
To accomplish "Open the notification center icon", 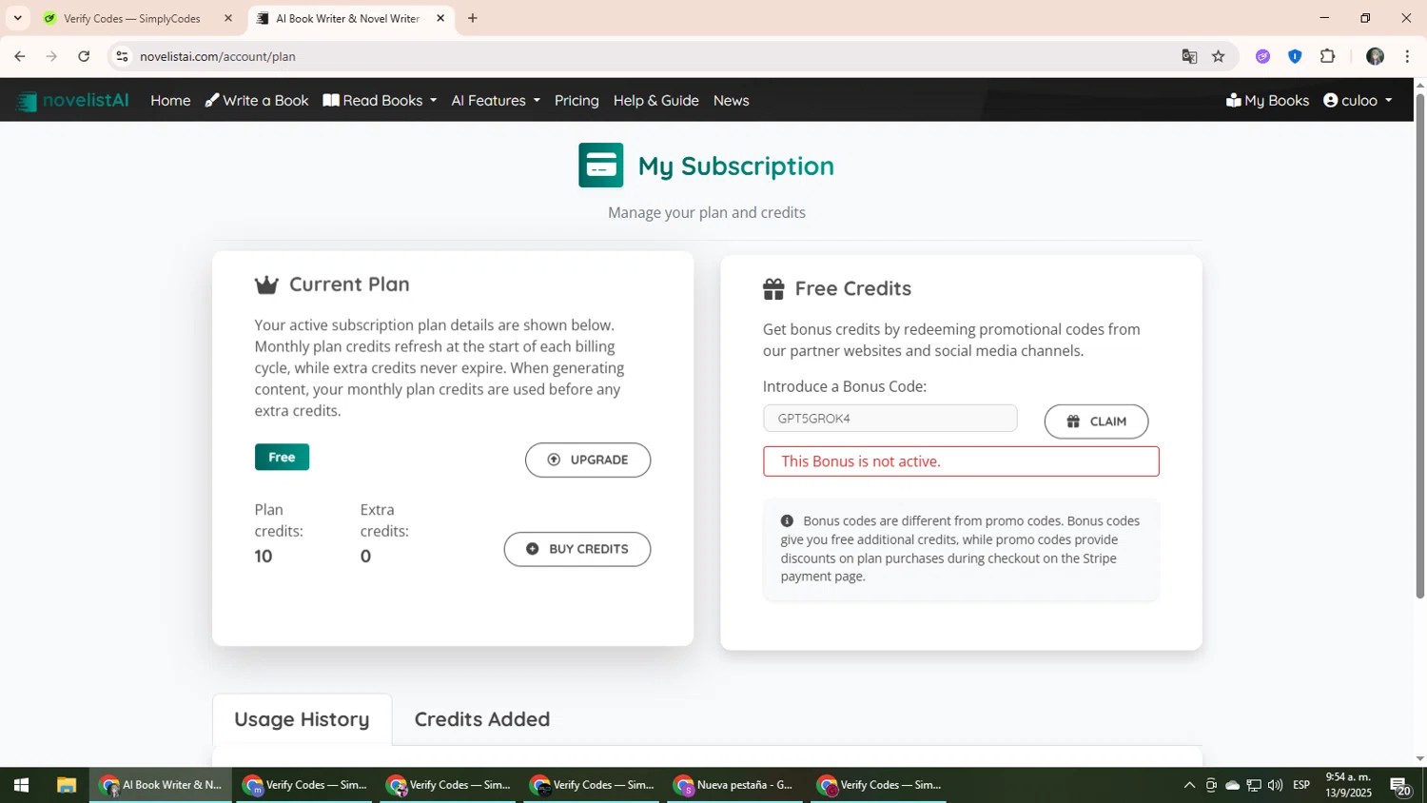I will pos(1400,785).
